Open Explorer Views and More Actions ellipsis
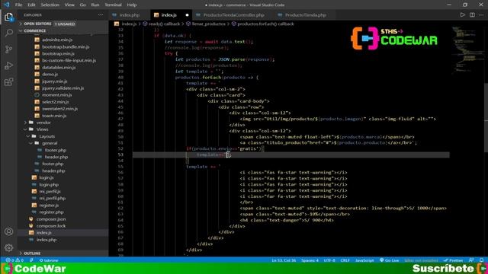This screenshot has width=488, height=274. click(101, 15)
